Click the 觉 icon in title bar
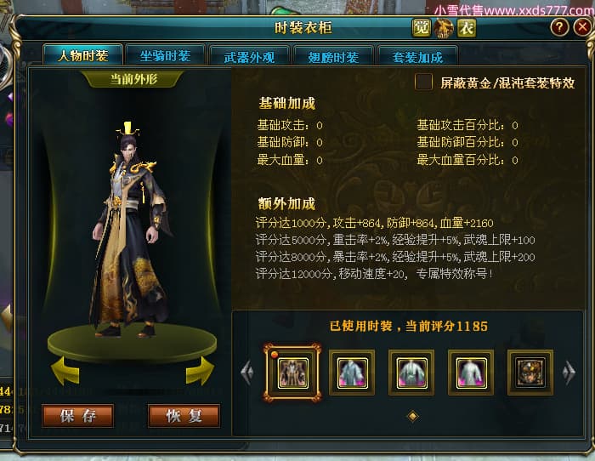This screenshot has width=595, height=461. click(x=422, y=28)
